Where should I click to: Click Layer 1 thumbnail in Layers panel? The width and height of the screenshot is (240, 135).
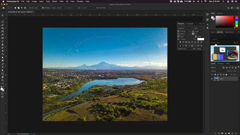coord(216,79)
